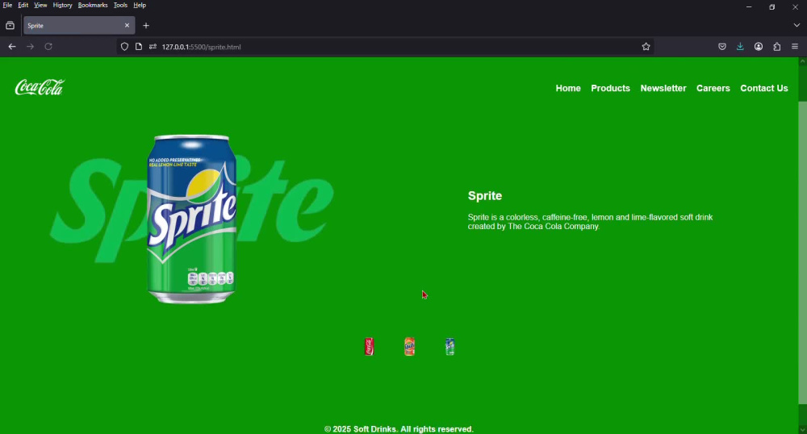Viewport: 807px width, 434px height.
Task: Click the site information page icon
Action: tap(139, 47)
